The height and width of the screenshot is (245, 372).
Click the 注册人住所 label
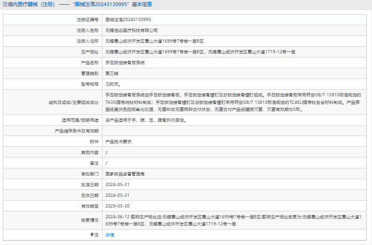click(88, 41)
